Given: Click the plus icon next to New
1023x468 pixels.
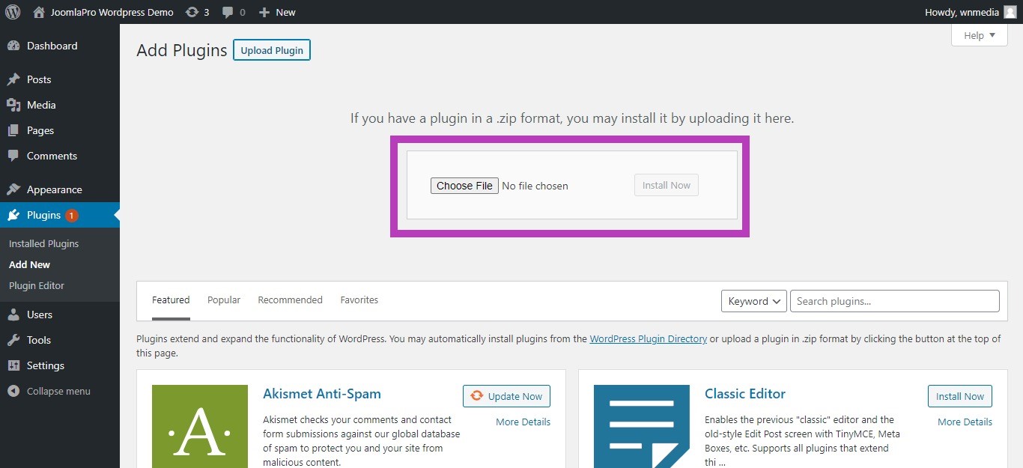Looking at the screenshot, I should tap(264, 12).
